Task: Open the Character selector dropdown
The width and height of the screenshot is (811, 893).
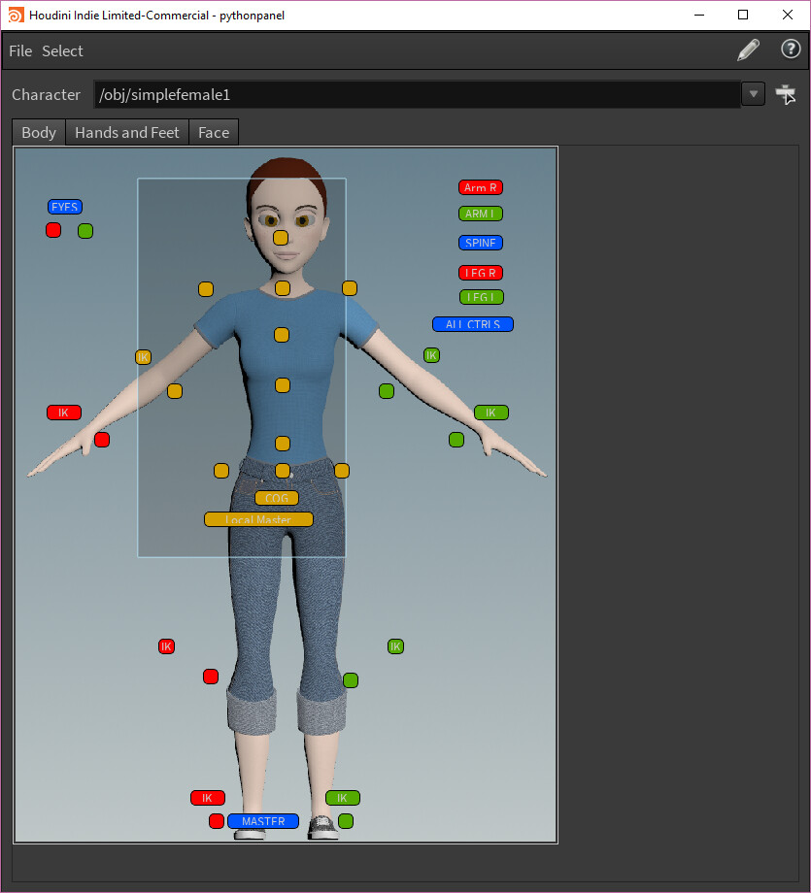Action: tap(753, 93)
